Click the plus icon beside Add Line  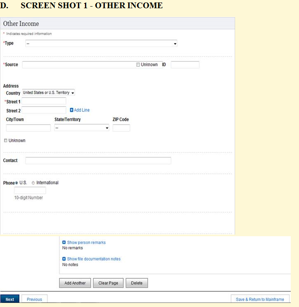(x=72, y=110)
